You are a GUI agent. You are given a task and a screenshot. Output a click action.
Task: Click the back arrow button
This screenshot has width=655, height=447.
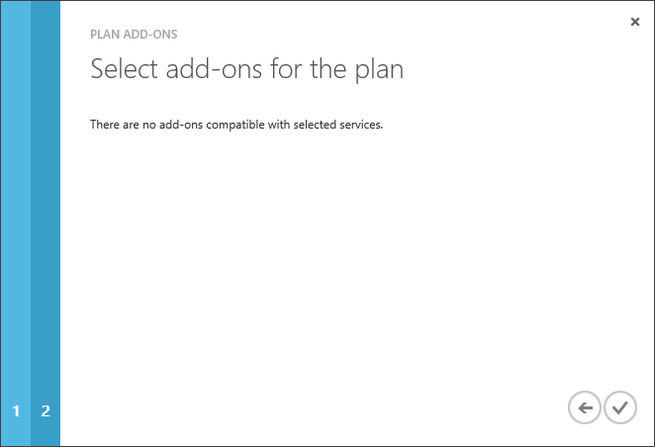tap(585, 407)
